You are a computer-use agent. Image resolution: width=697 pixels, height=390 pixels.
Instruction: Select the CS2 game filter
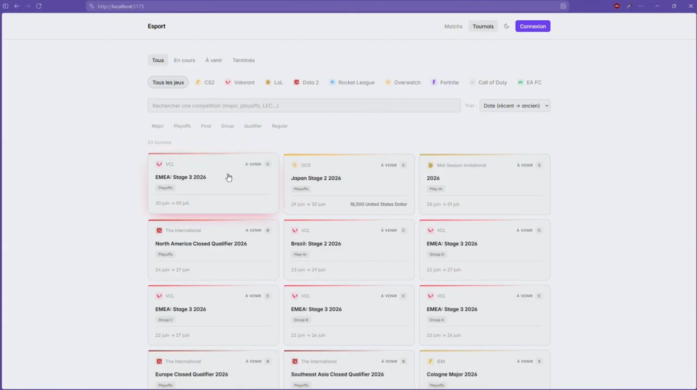[205, 82]
